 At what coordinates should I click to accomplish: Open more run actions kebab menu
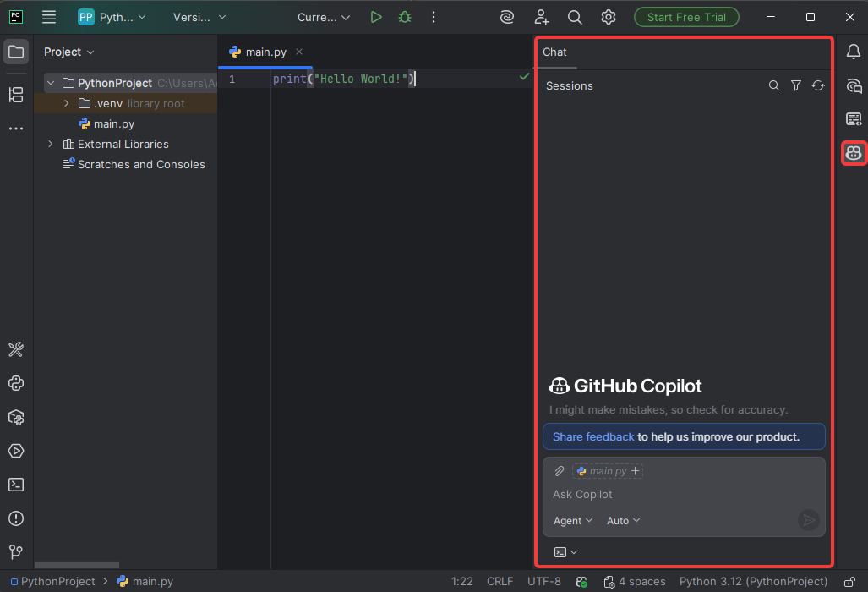tap(434, 17)
